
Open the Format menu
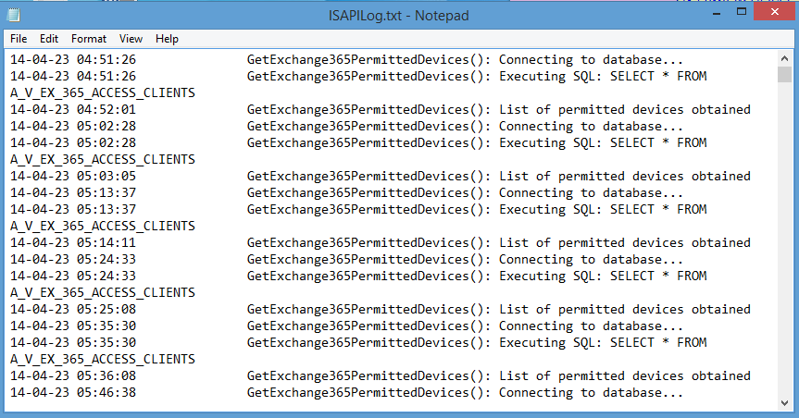(89, 39)
